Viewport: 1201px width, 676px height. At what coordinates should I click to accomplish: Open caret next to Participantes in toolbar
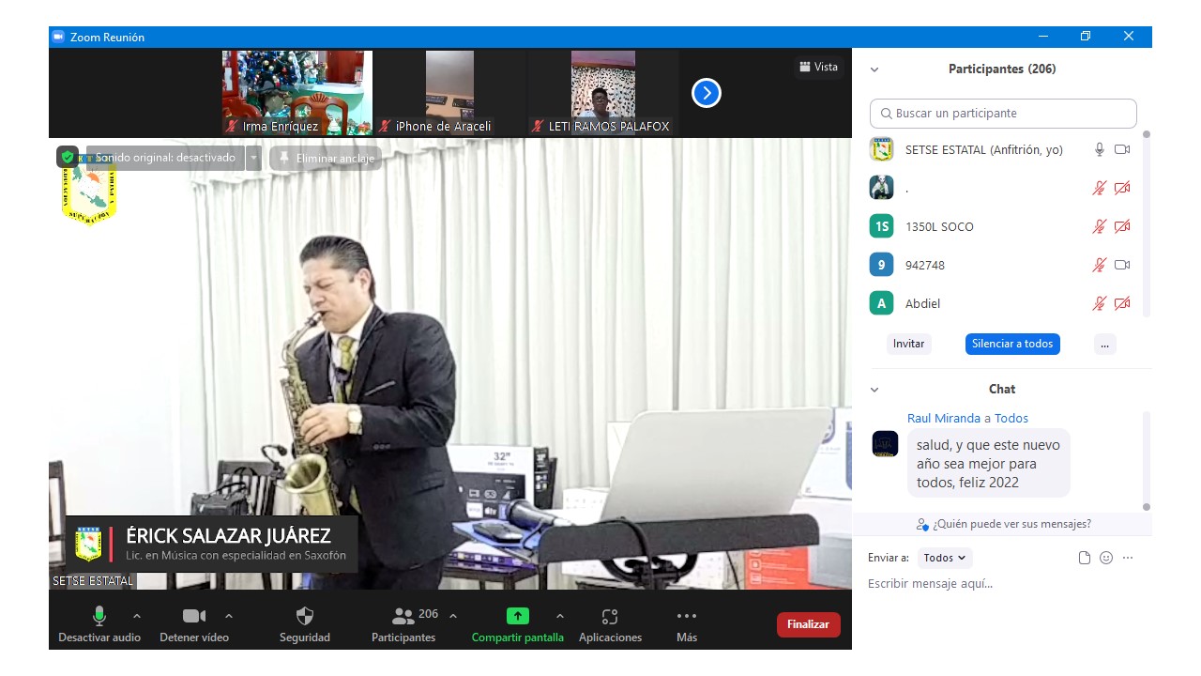[x=453, y=616]
